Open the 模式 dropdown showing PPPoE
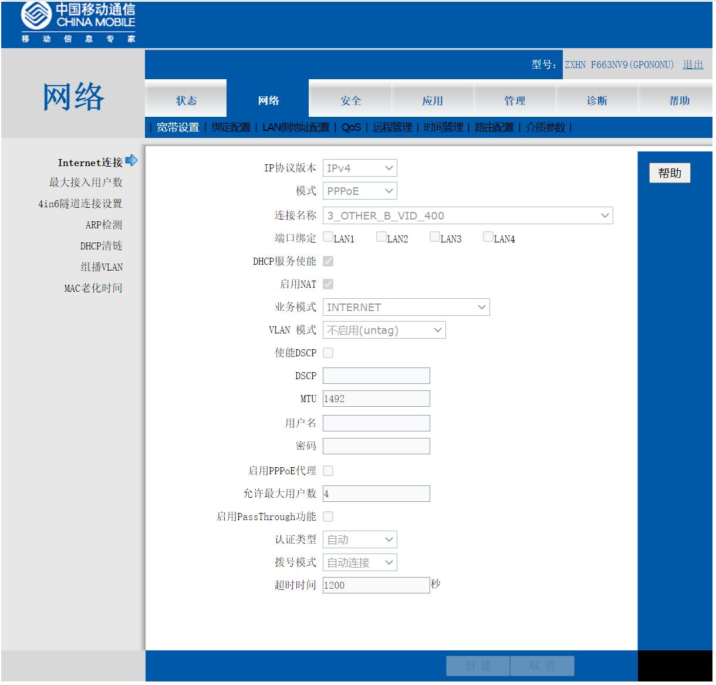 (x=360, y=191)
